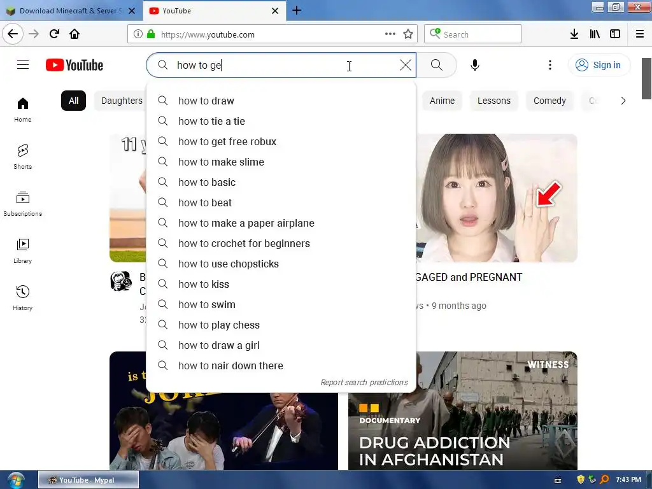The width and height of the screenshot is (652, 489).
Task: Go to Home in the YouTube sidebar
Action: tap(23, 110)
